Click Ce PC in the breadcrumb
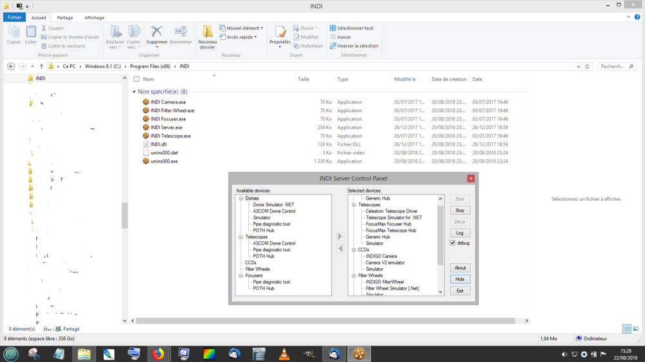The height and width of the screenshot is (362, 645). 69,66
